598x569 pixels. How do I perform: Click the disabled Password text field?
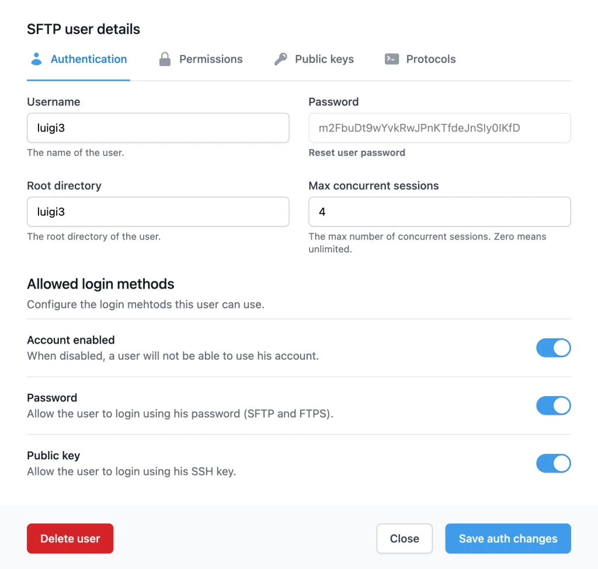tap(439, 128)
